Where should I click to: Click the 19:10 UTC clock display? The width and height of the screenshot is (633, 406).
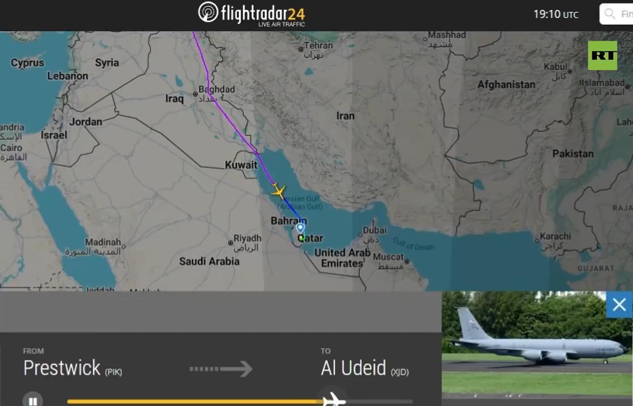pos(555,14)
